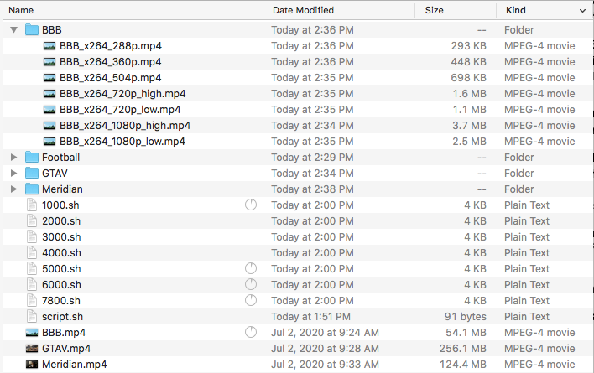Select the GTAV folder name

[55, 174]
